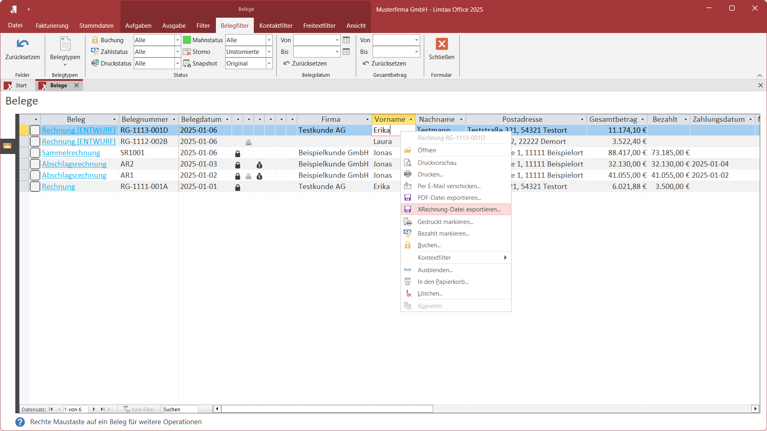This screenshot has height=431, width=767.
Task: Expand the Kontextfilter submenu
Action: [x=456, y=258]
